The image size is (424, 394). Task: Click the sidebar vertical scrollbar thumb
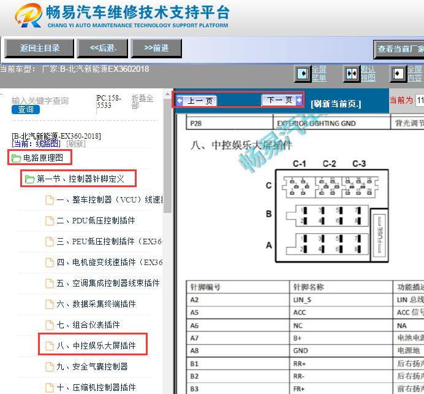167,156
